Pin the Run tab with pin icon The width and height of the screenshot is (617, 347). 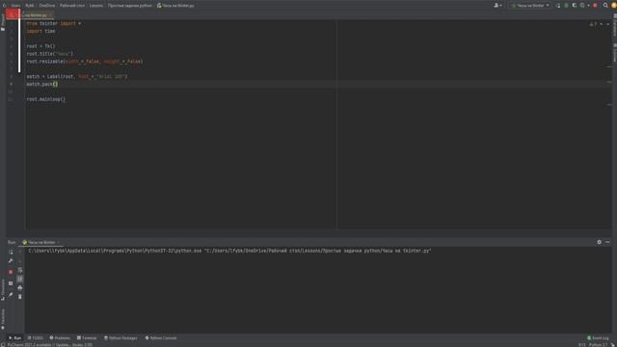11,295
